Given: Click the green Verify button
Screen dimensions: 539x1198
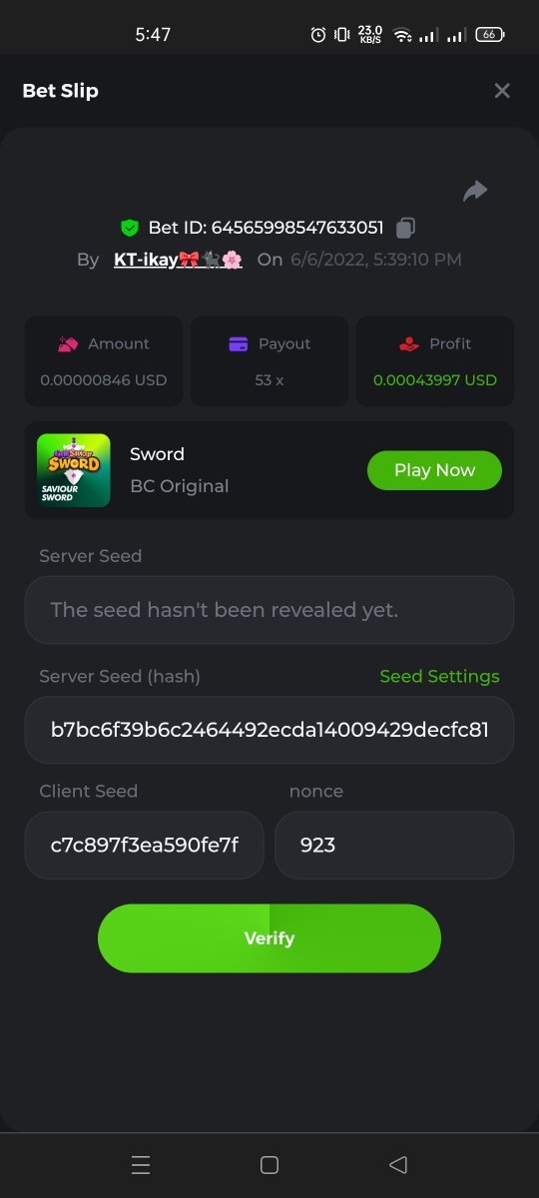Looking at the screenshot, I should (269, 938).
